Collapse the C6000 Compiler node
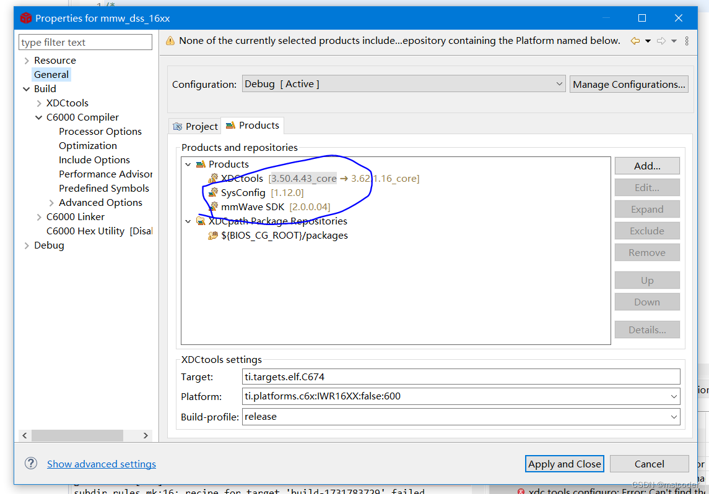The height and width of the screenshot is (494, 709). click(x=39, y=117)
